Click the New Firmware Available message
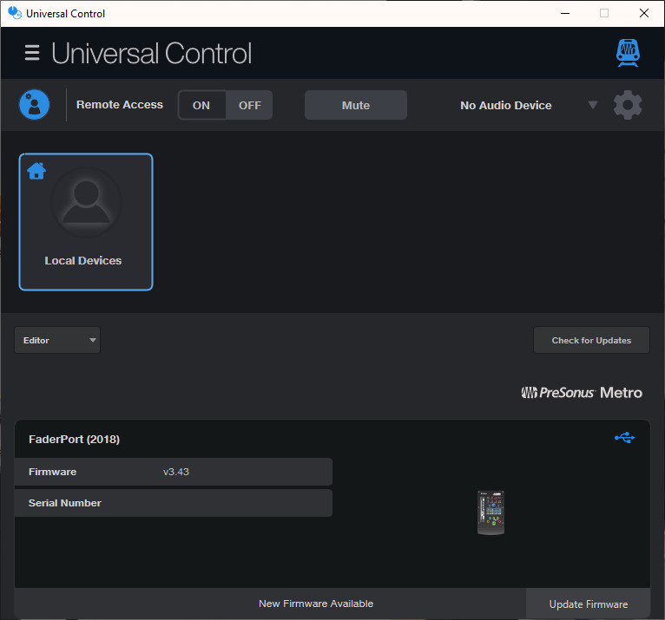This screenshot has width=665, height=620. click(x=316, y=604)
